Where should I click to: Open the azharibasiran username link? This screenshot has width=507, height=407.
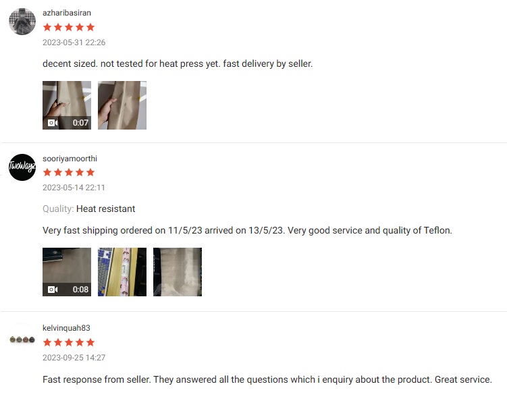(x=67, y=13)
